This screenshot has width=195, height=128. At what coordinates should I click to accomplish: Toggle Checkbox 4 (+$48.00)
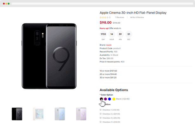100,122
